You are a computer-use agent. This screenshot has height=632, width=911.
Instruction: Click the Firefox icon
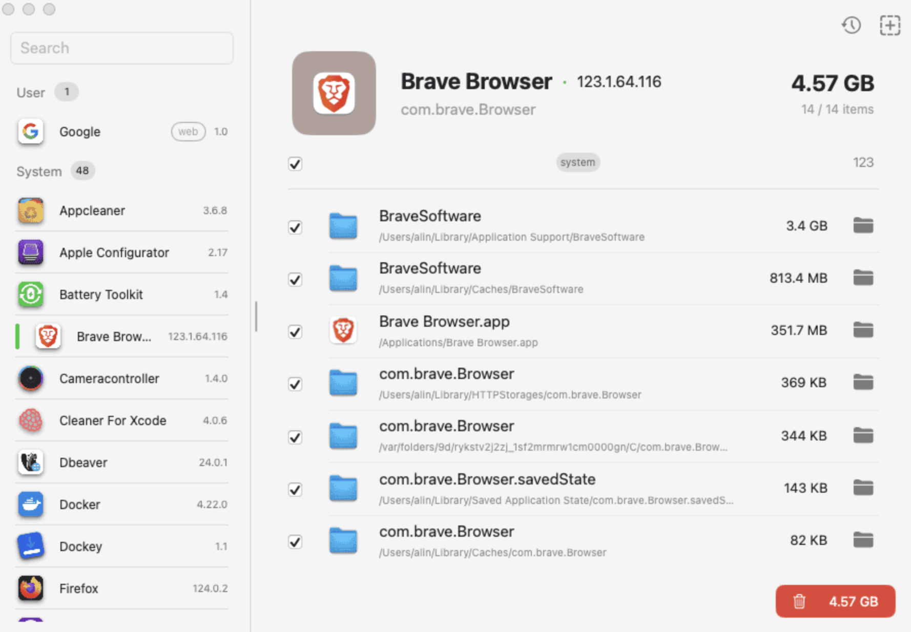tap(31, 588)
